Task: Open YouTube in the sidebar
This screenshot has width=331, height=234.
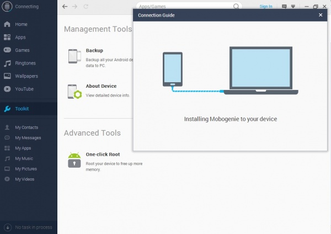Action: point(24,89)
